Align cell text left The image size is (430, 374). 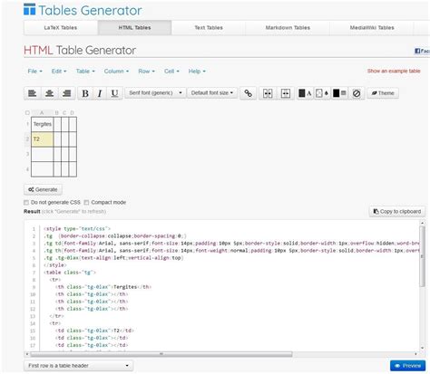coord(33,93)
